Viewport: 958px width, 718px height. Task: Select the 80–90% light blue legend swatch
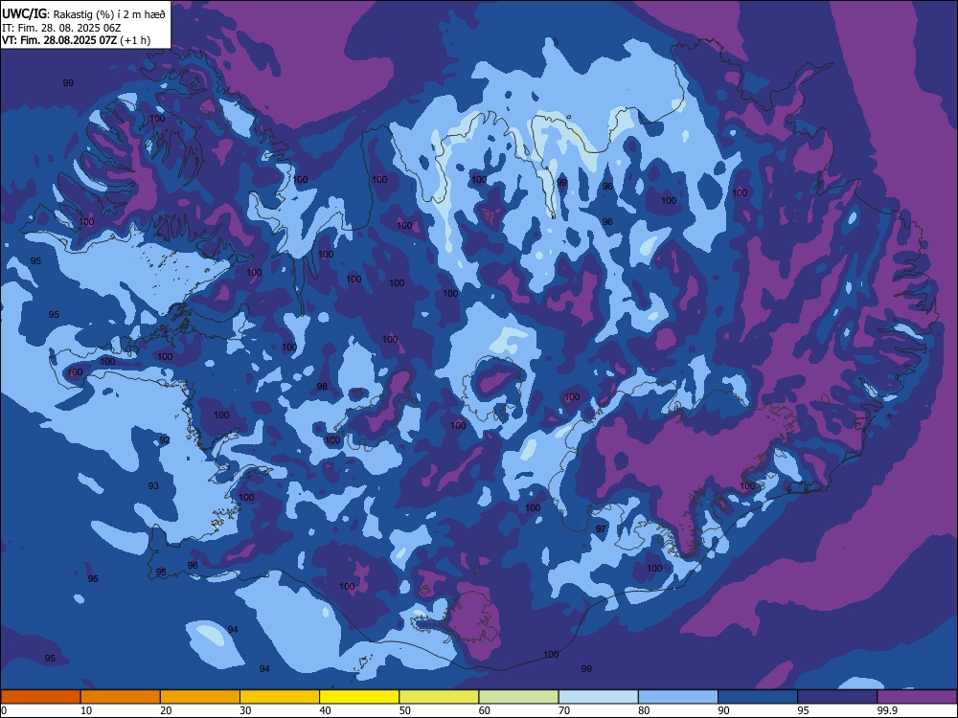tap(678, 697)
